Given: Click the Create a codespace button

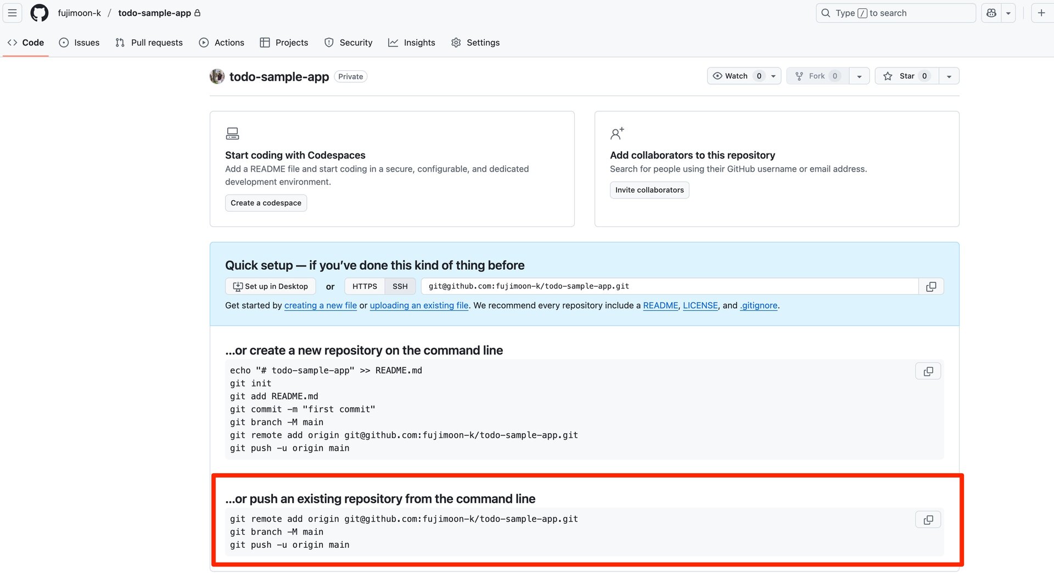Looking at the screenshot, I should pos(266,203).
